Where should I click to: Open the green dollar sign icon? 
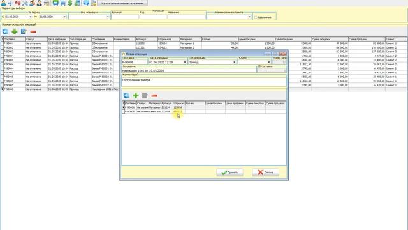(x=70, y=3)
